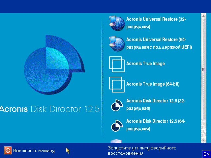
Task: Click the Acronis True Image squares icon
Action: (x=116, y=64)
